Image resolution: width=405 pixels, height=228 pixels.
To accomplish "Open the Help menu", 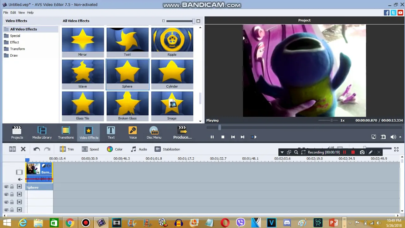I will pos(30,12).
